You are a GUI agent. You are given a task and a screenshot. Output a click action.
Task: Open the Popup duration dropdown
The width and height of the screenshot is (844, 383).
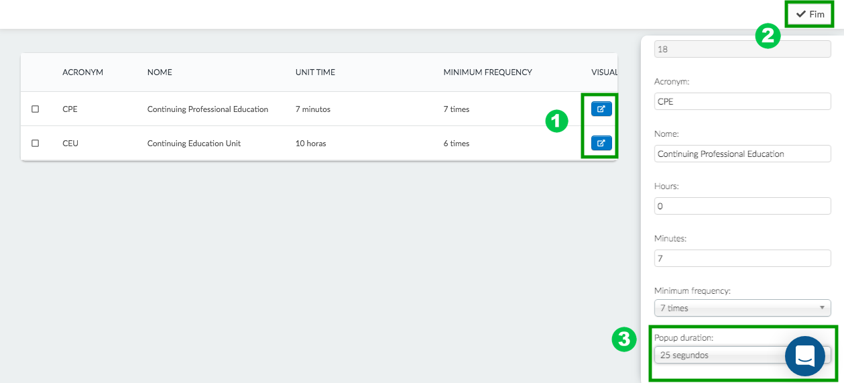[742, 355]
